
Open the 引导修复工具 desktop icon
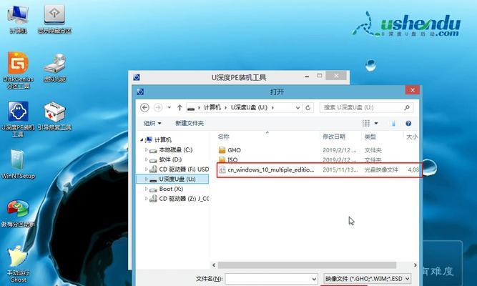click(54, 116)
